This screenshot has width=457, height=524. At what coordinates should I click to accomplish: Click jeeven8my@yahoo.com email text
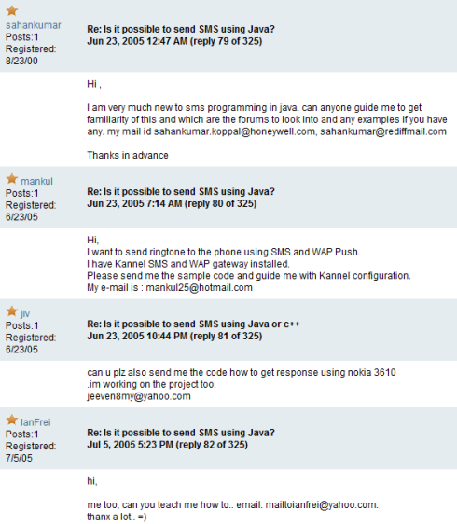[139, 396]
